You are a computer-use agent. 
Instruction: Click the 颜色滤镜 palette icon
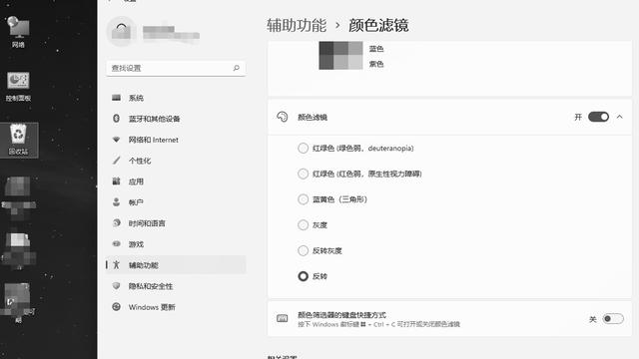click(282, 117)
